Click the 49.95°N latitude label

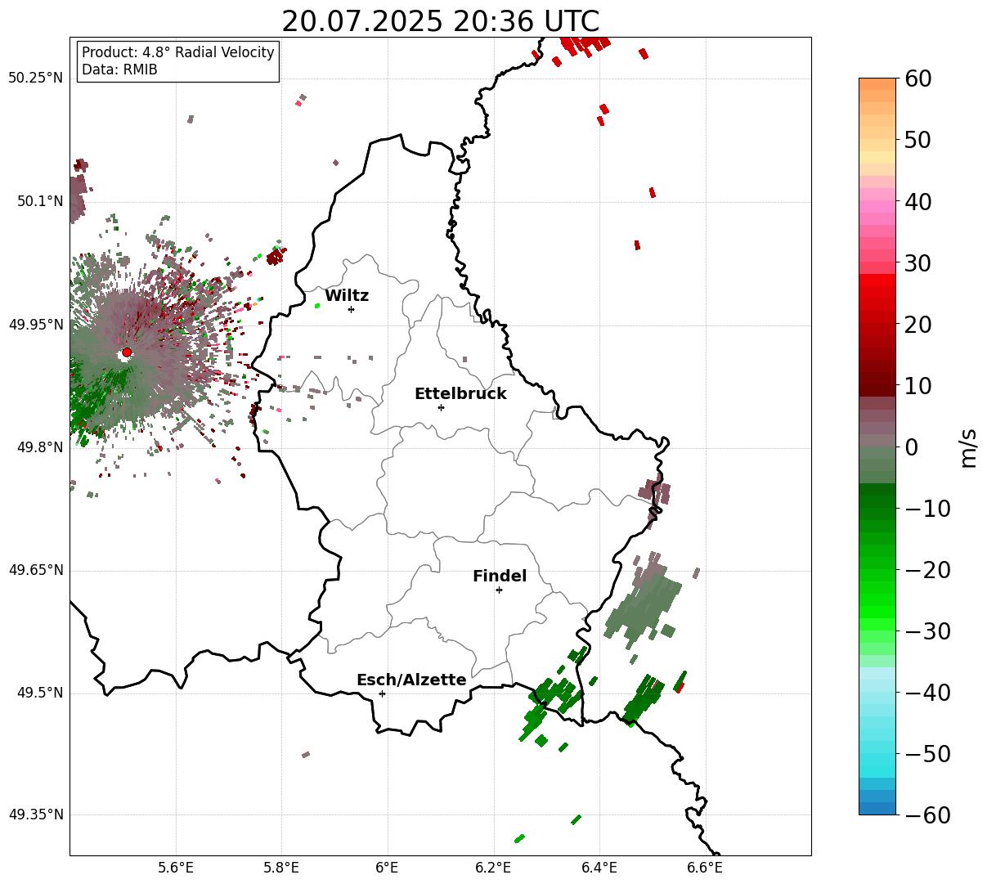point(35,325)
